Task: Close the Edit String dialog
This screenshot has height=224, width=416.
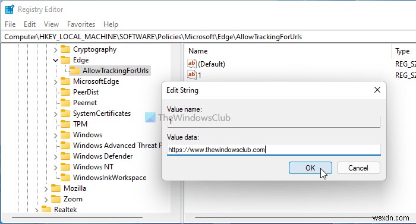Action: click(377, 90)
